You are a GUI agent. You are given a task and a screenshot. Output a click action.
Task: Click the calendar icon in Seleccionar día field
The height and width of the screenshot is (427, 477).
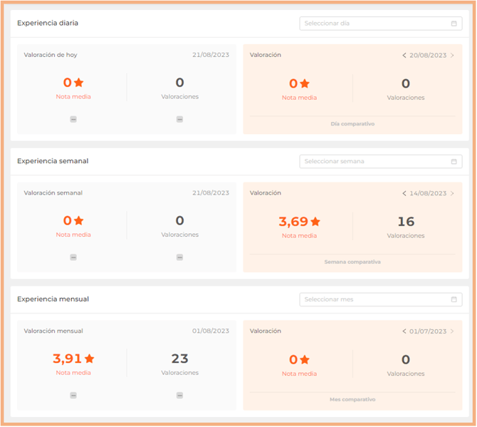pyautogui.click(x=454, y=24)
